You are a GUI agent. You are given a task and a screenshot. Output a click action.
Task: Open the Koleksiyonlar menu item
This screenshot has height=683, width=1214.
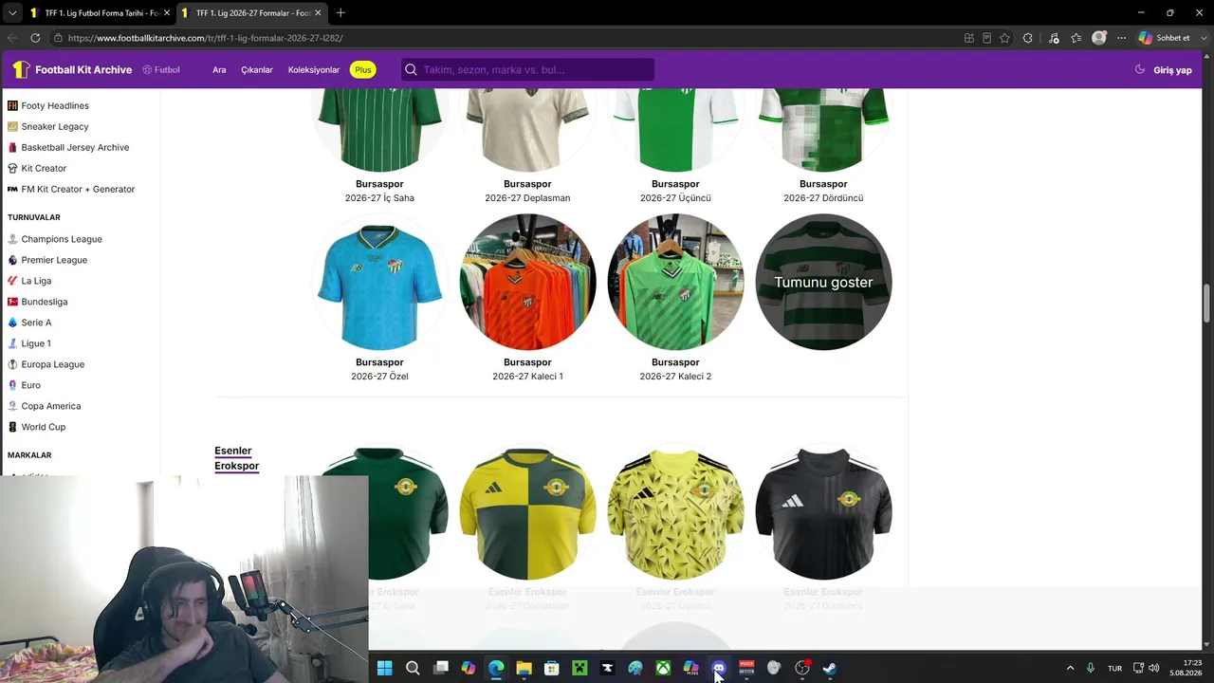(x=314, y=70)
